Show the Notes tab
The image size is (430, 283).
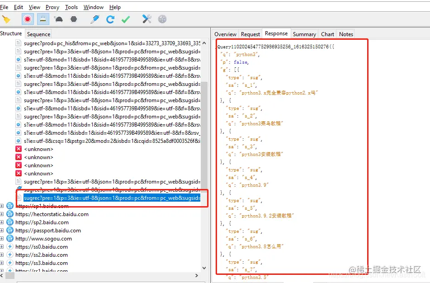click(x=346, y=34)
